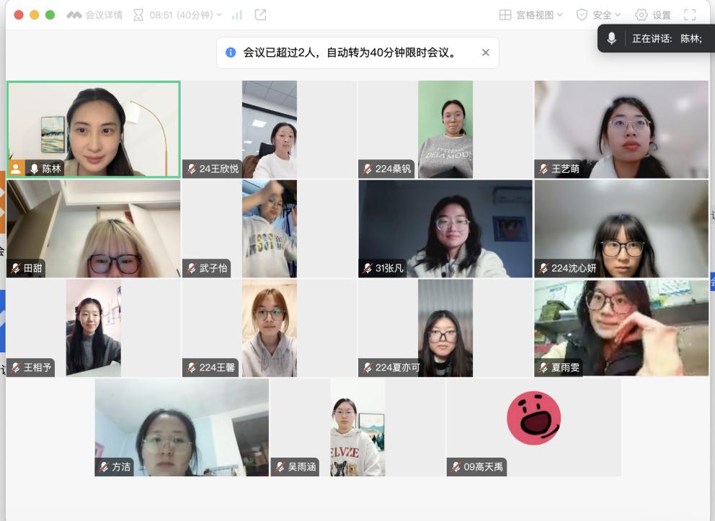Click microphone icon in 正在讲话 indicator

(x=612, y=39)
